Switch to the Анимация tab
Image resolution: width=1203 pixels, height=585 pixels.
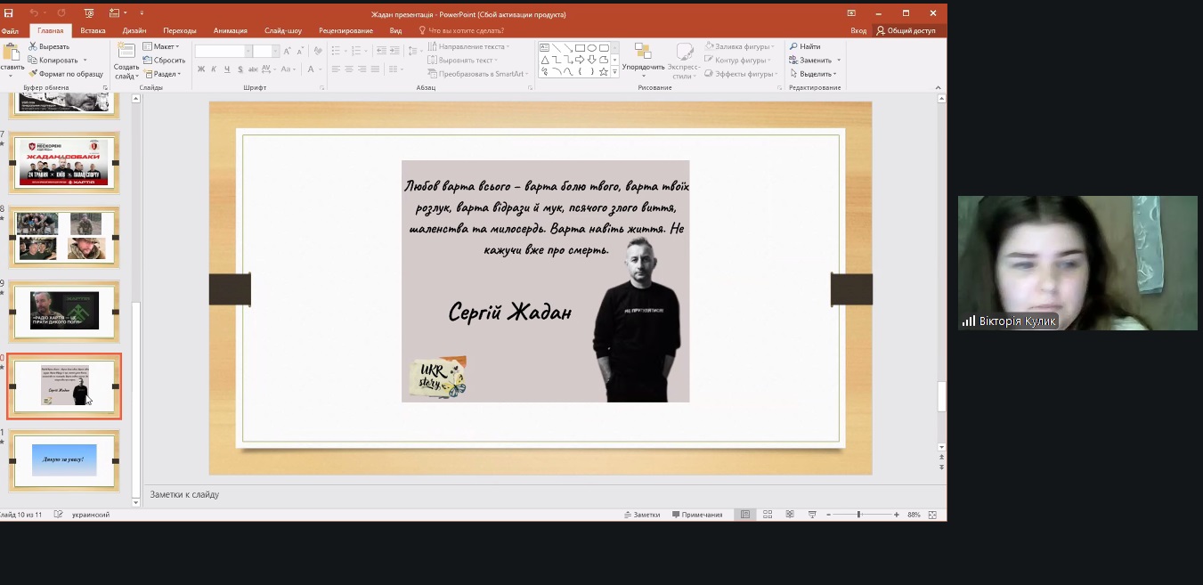tap(230, 30)
